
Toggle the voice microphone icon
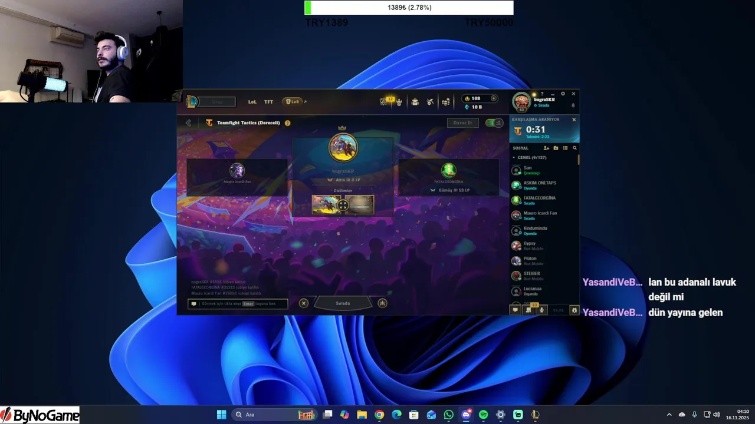(x=542, y=310)
